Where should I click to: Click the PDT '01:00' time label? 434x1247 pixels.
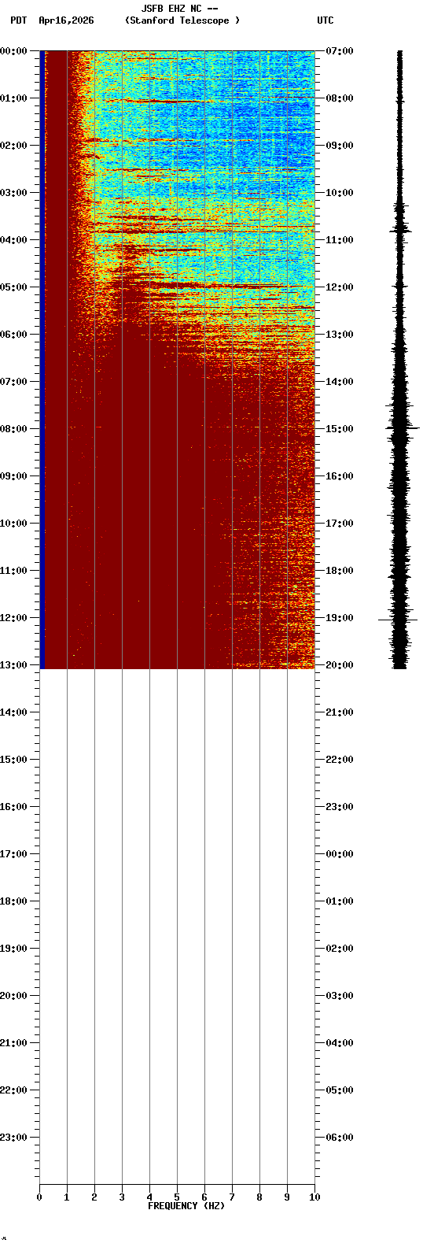(13, 98)
